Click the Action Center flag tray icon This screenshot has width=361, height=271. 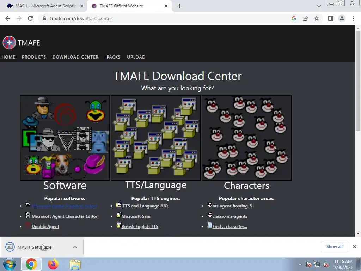(308, 264)
